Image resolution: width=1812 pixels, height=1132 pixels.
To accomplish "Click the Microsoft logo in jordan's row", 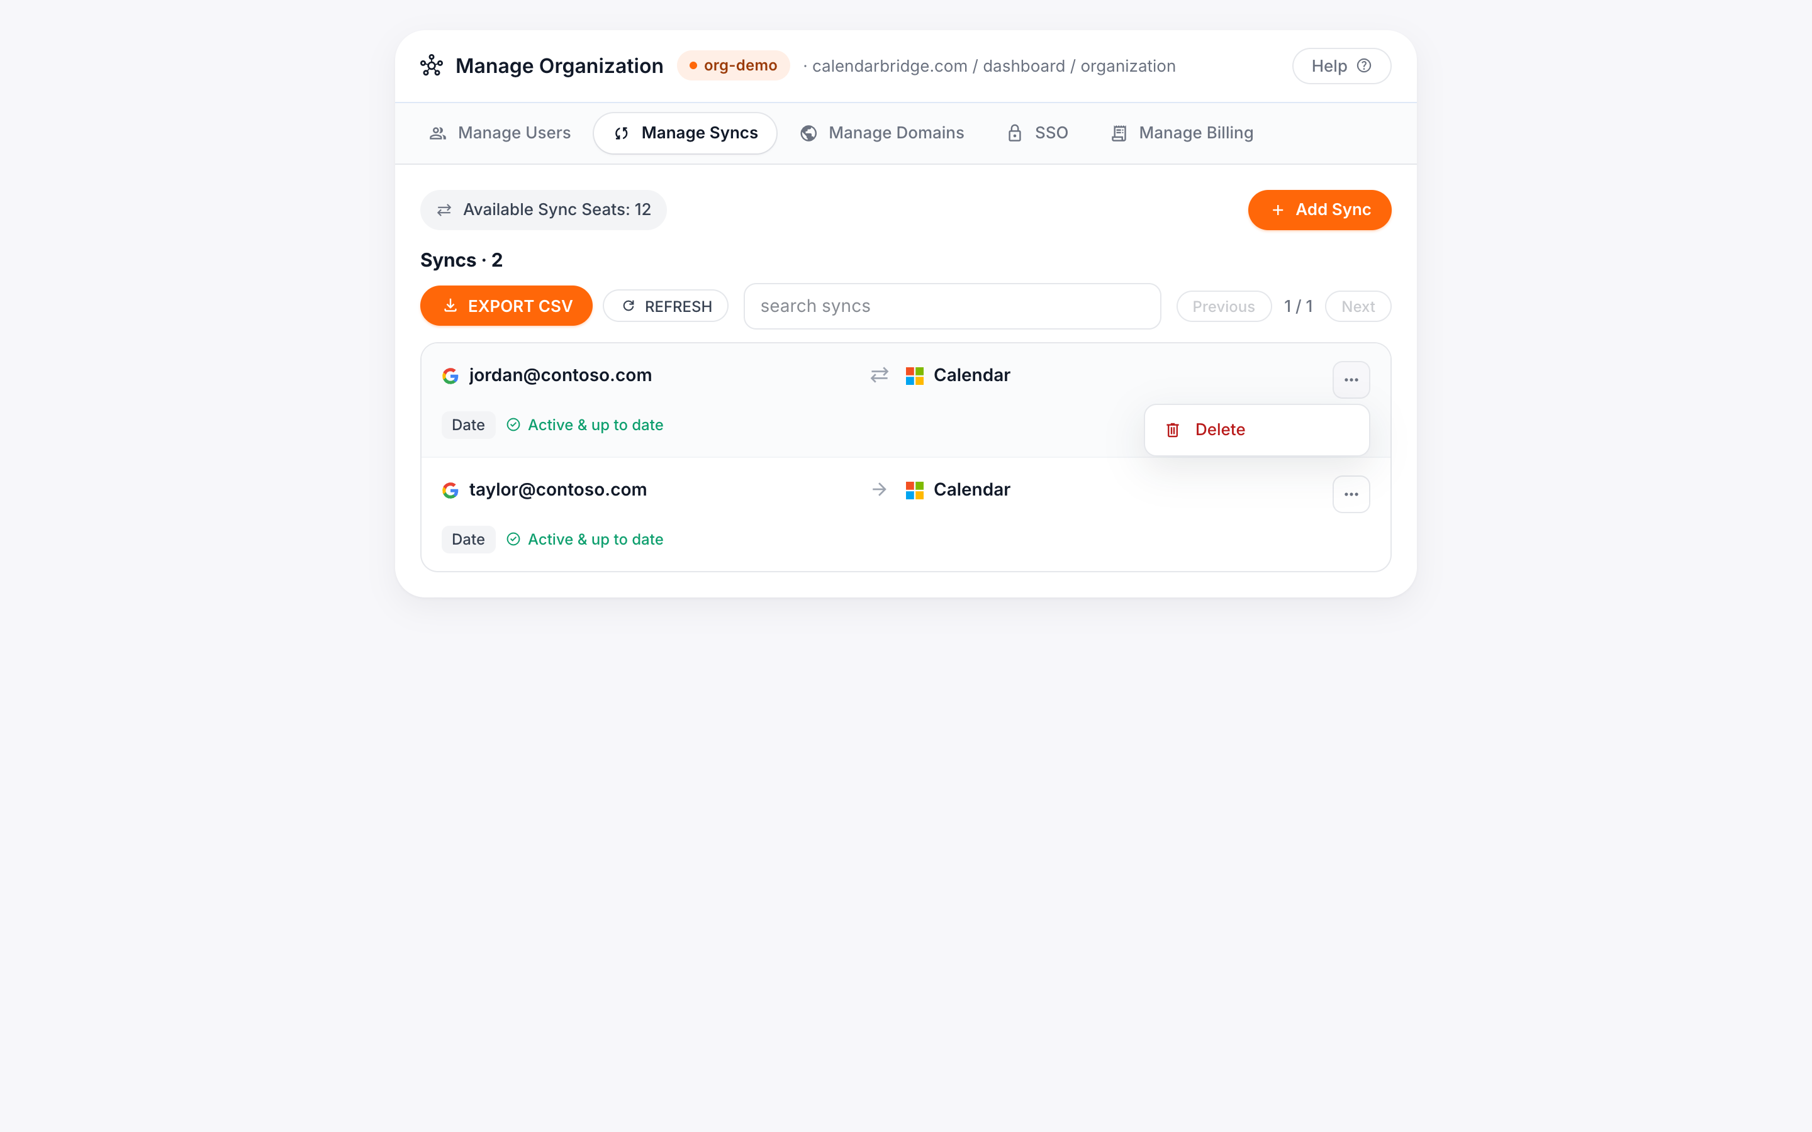I will (x=914, y=376).
